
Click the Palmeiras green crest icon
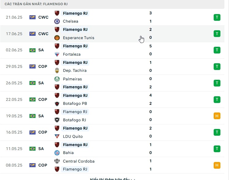pos(57,79)
